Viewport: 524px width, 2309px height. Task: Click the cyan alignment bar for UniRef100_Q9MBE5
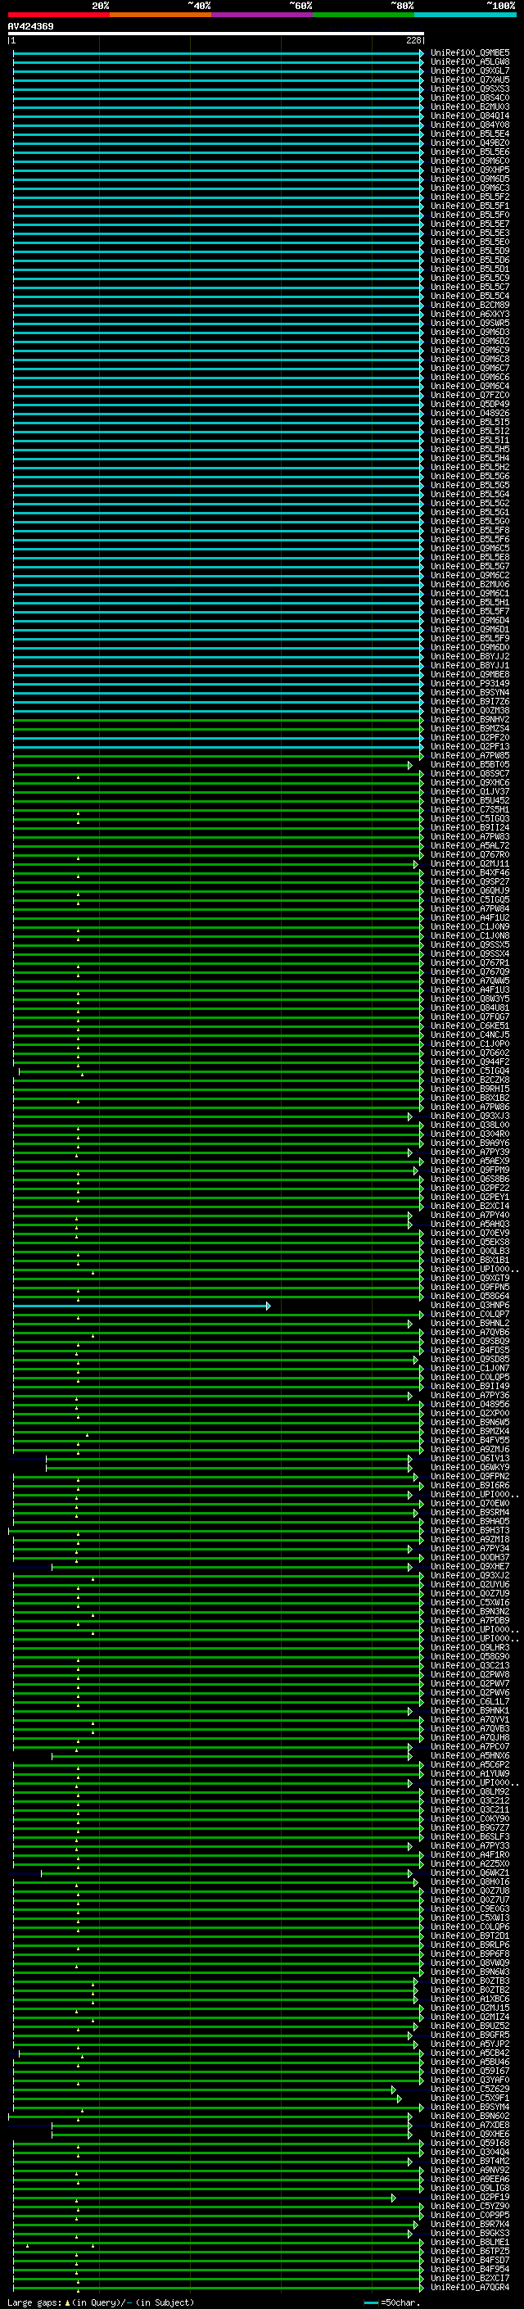[x=218, y=53]
